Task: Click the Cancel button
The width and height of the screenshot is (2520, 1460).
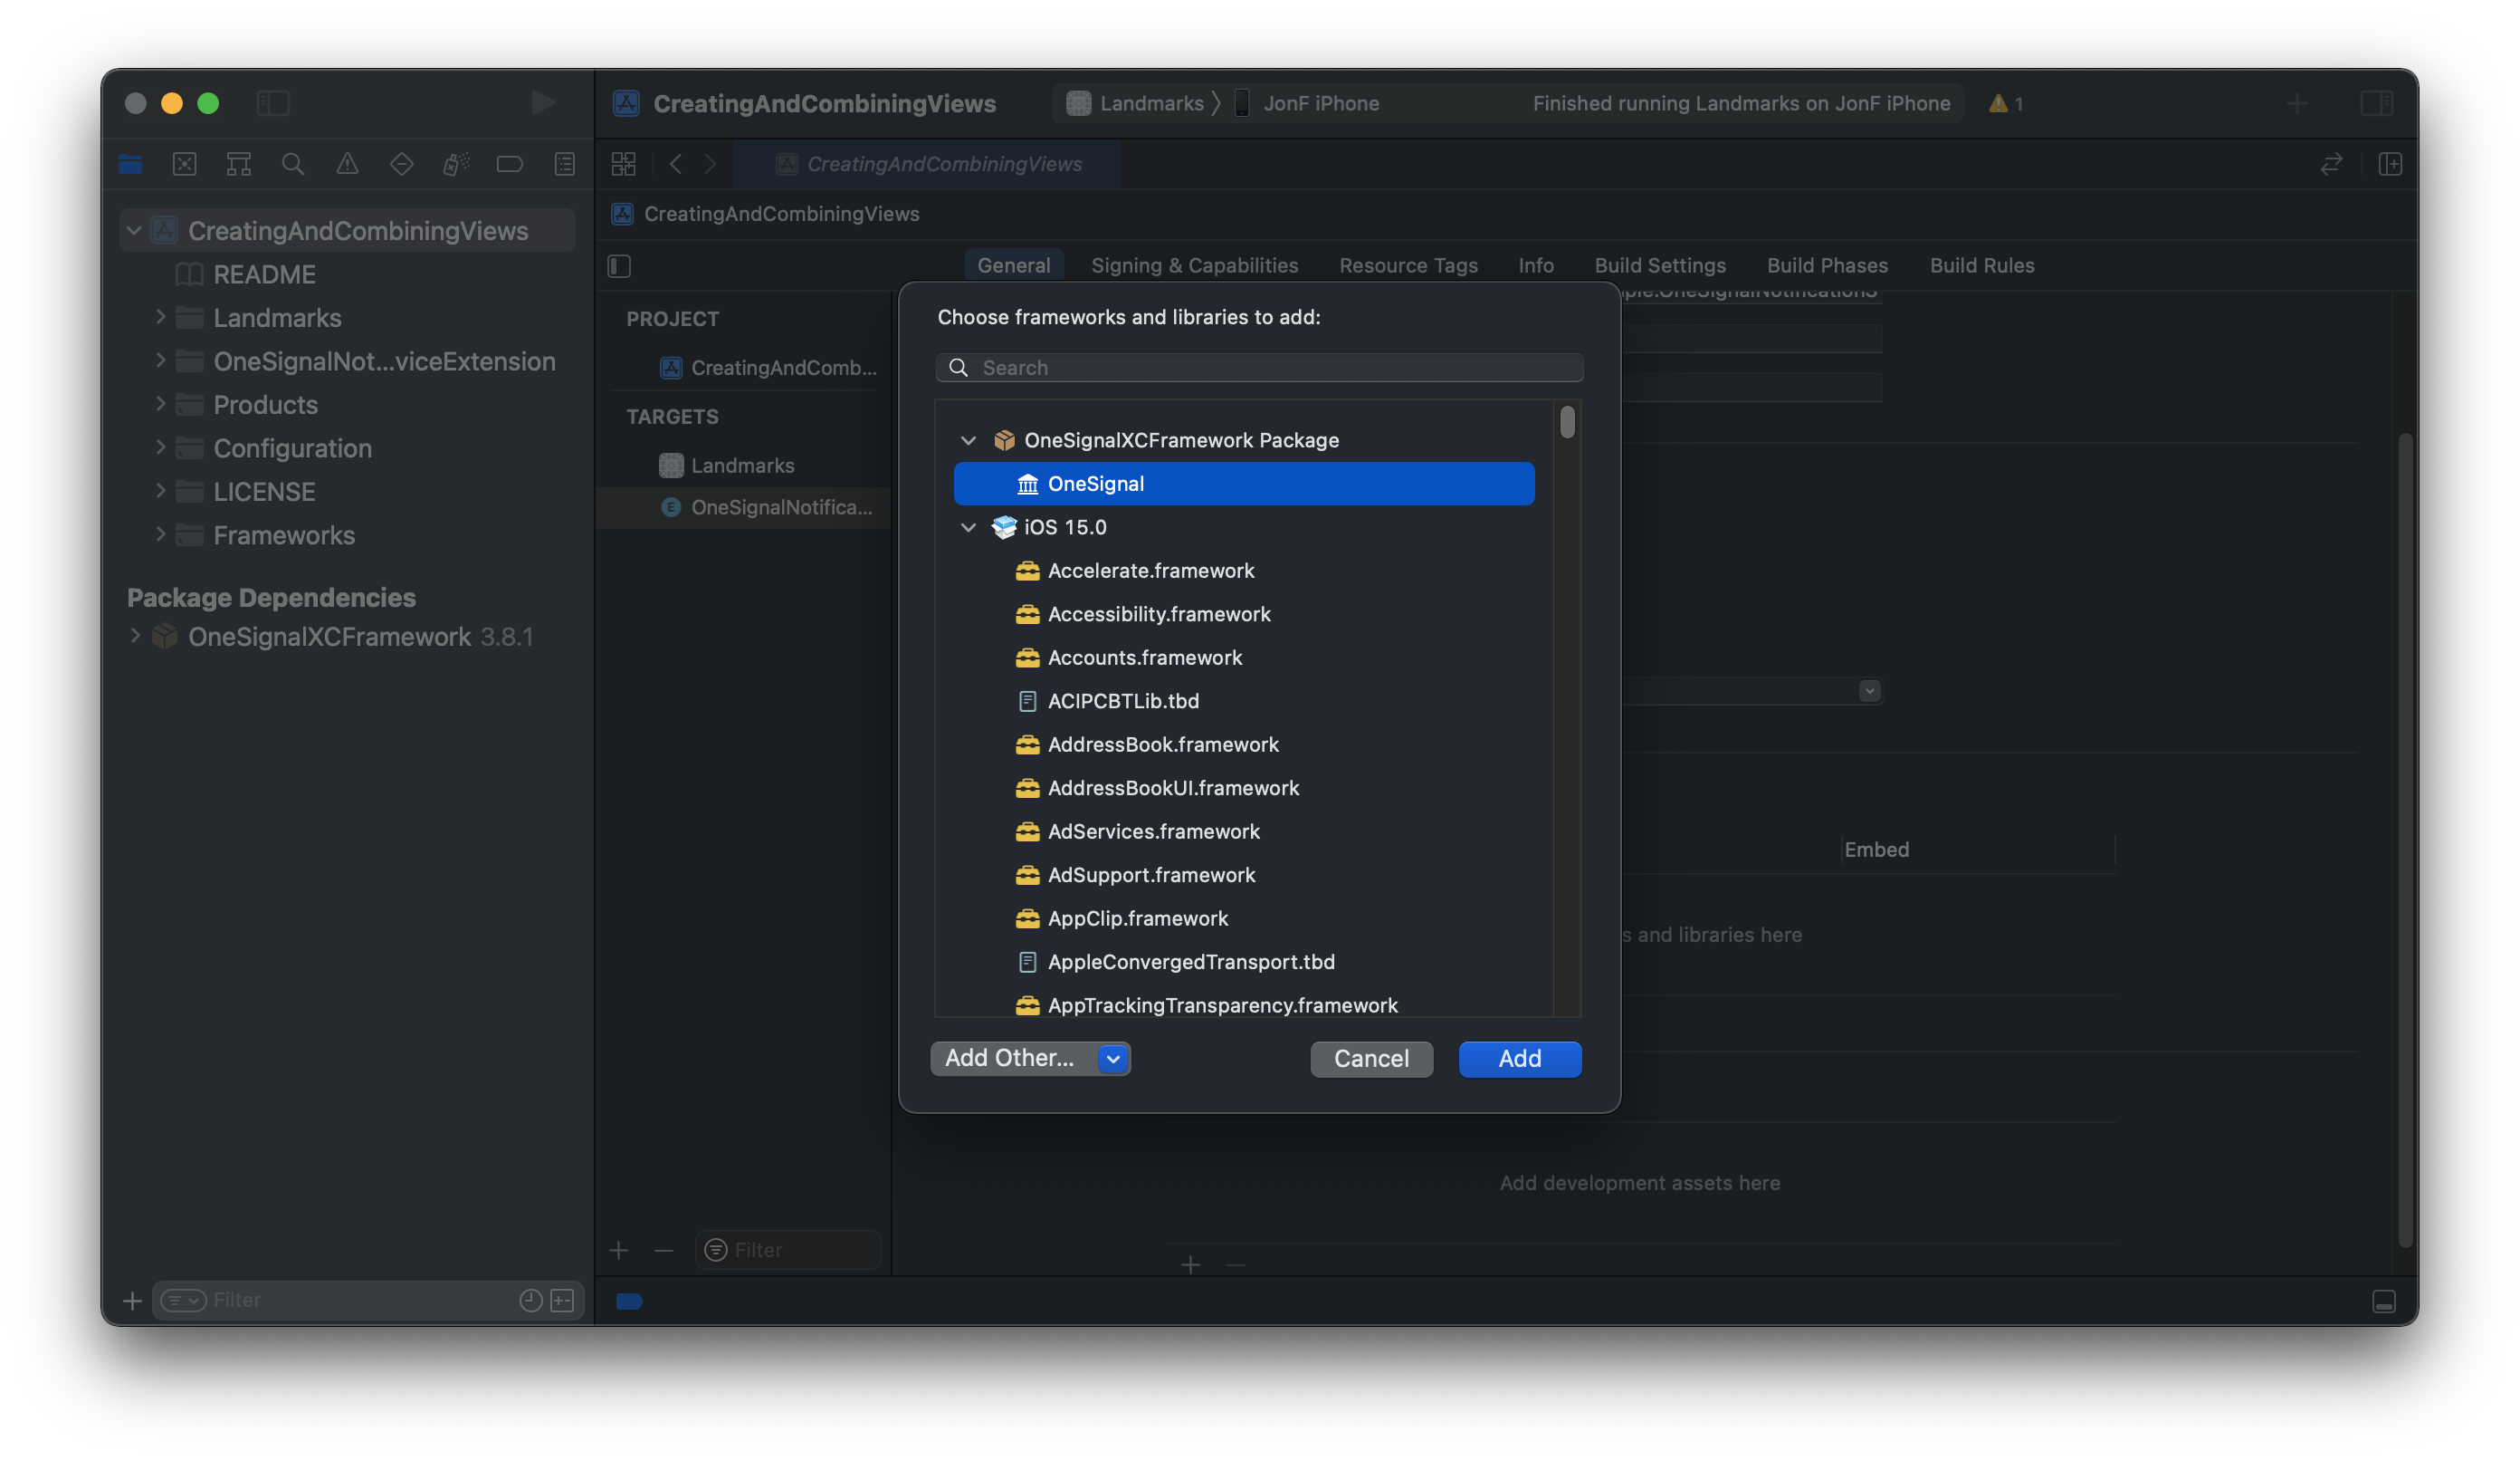Action: coord(1371,1059)
